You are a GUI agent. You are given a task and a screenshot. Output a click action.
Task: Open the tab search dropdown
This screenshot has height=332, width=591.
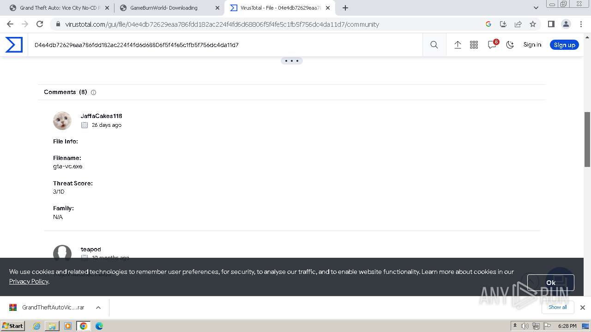[x=536, y=8]
